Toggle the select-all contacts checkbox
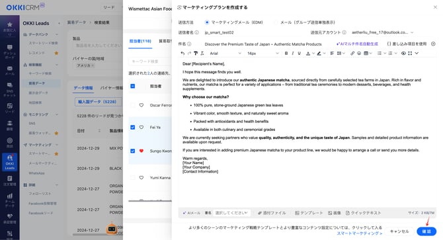Screen dimensions: 443x240 click(133, 86)
